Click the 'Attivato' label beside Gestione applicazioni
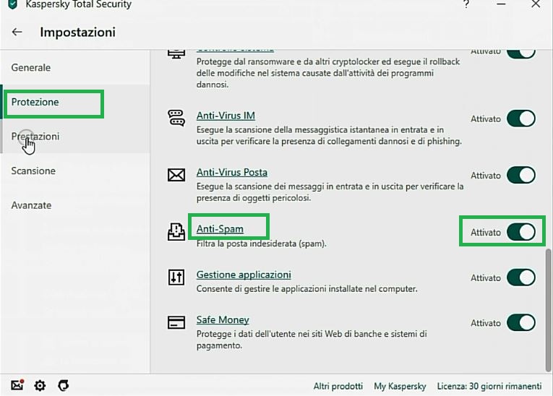This screenshot has width=553, height=396. 486,278
